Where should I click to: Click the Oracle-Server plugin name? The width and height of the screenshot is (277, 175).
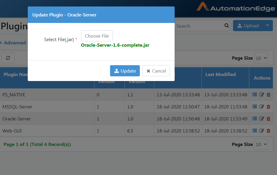(17, 119)
